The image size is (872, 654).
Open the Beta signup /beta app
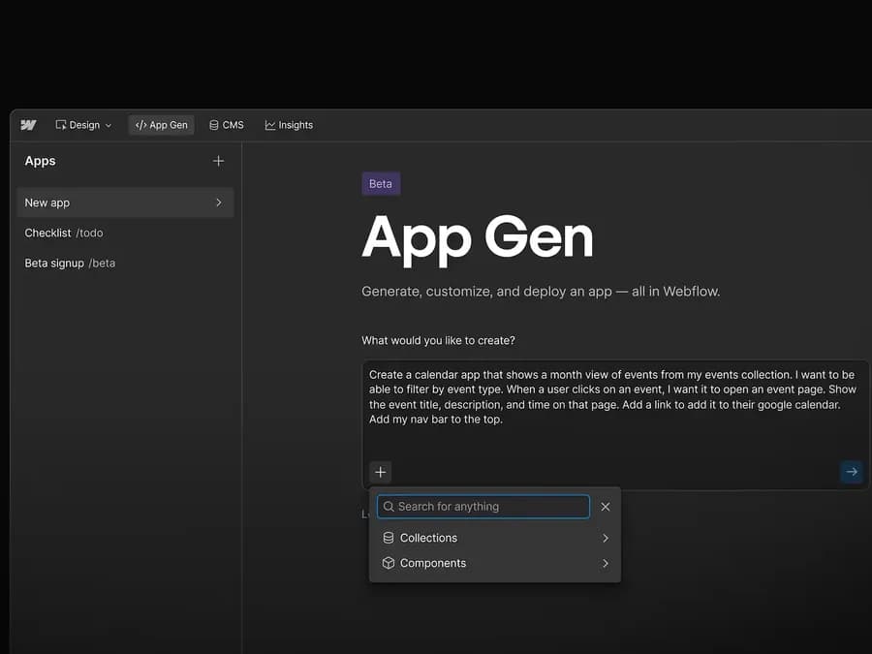70,263
